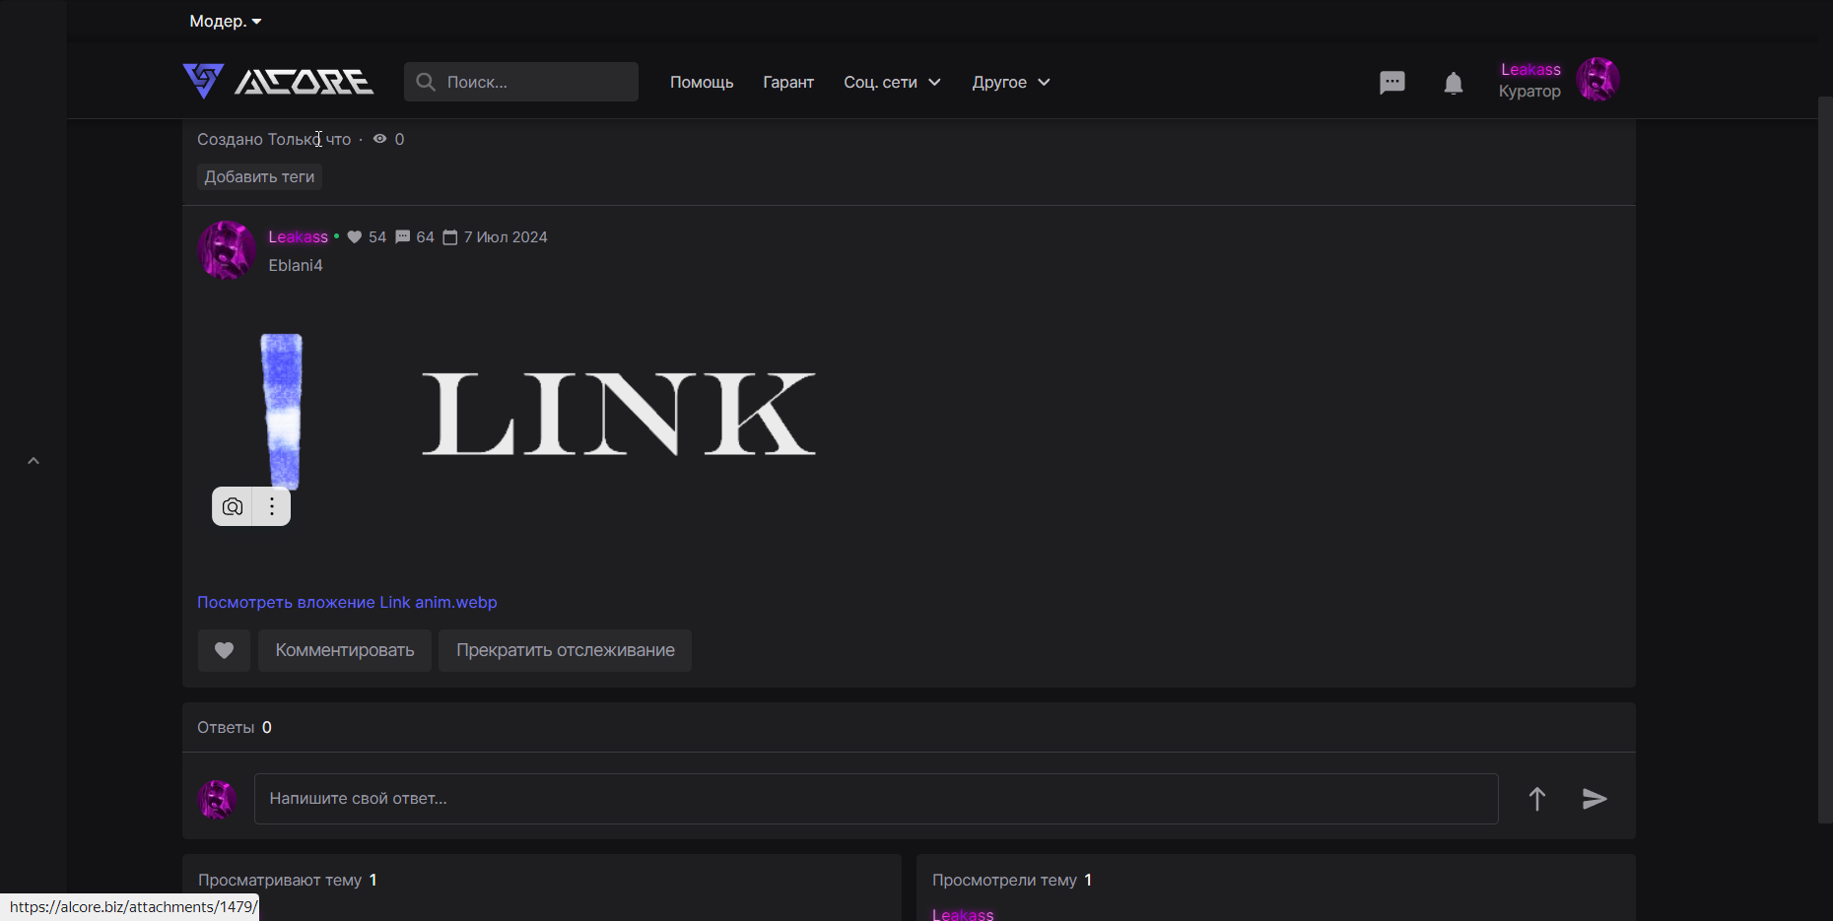This screenshot has width=1833, height=921.
Task: Open the messages chat icon
Action: 1392,83
